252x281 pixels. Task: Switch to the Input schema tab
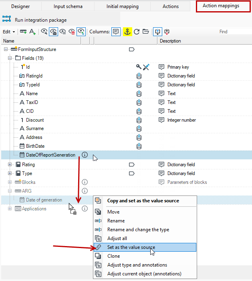point(68,6)
